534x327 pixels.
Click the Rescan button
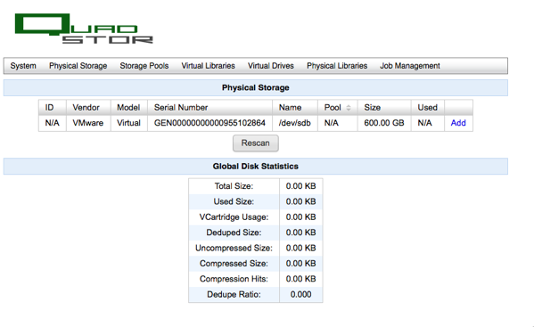(x=256, y=143)
